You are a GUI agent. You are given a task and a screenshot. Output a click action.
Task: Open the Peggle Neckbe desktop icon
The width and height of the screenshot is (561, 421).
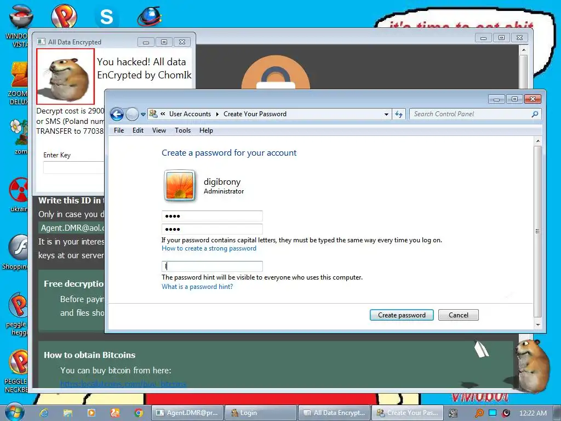(x=16, y=372)
